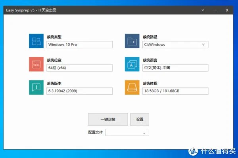Click the blue system type windows icon
The image size is (238, 158).
[36, 41]
